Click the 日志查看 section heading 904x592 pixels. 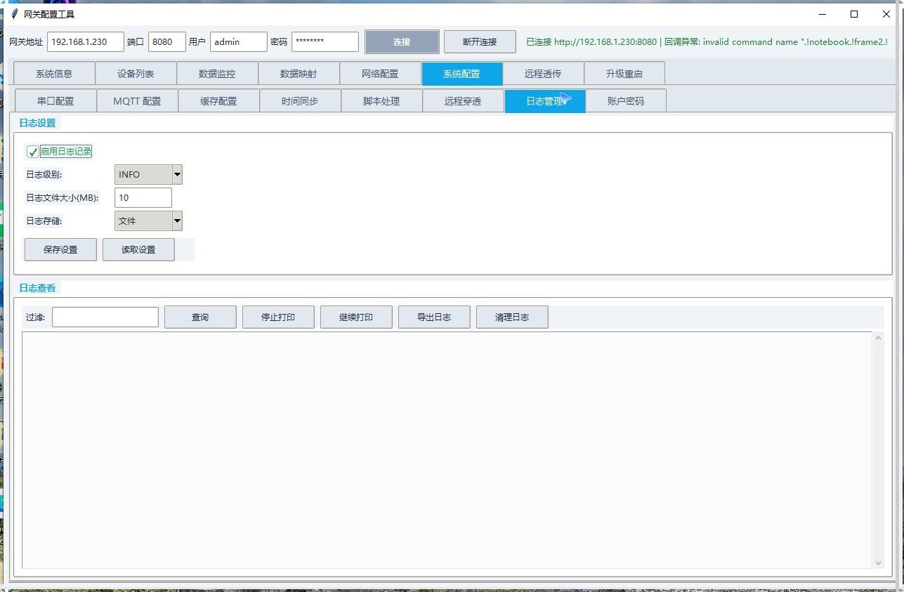(x=37, y=287)
